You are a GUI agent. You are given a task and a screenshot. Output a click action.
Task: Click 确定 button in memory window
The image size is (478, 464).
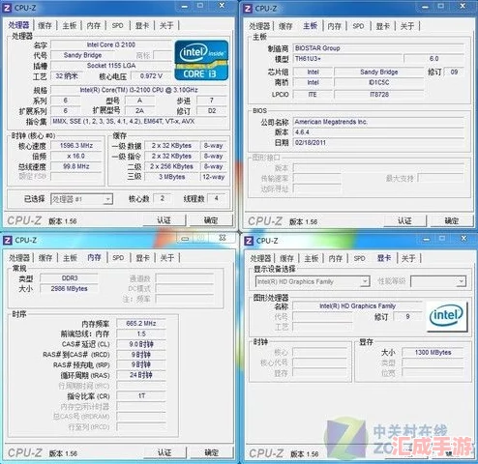click(211, 452)
